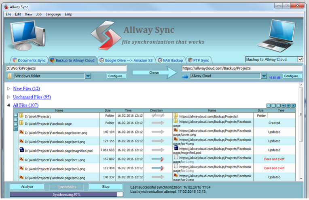This screenshot has height=200, width=309.
Task: Click the Analyze button
Action: [x=27, y=187]
